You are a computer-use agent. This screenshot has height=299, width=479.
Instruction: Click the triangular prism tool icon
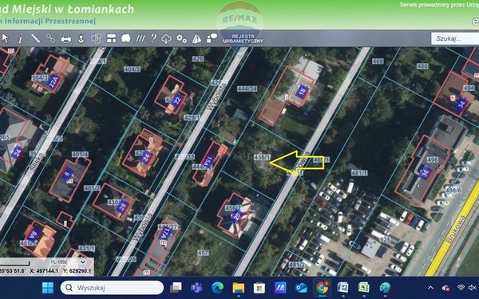point(196,39)
